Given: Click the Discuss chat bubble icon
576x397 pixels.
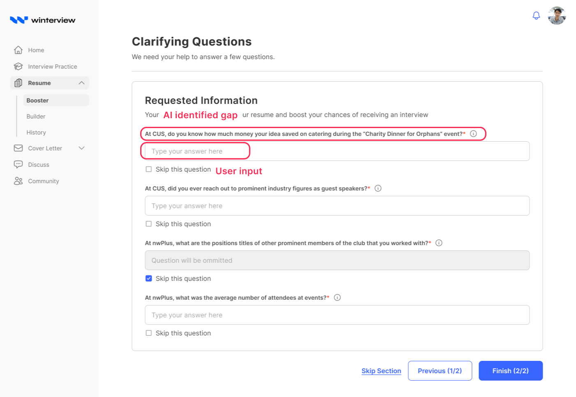Looking at the screenshot, I should [18, 165].
